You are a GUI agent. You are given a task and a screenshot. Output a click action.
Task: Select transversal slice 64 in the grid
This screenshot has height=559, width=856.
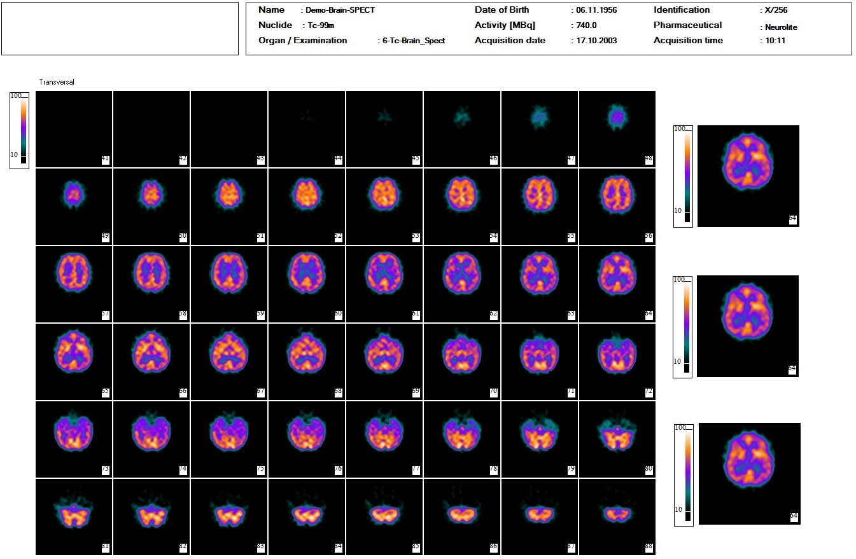point(617,284)
